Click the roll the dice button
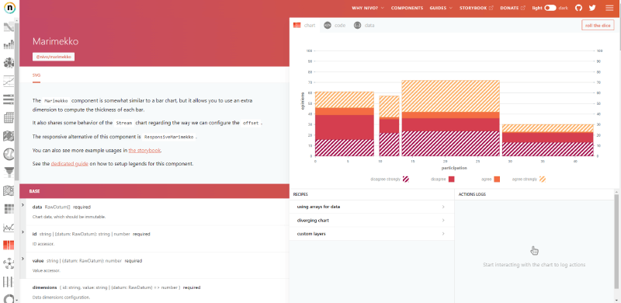The width and height of the screenshot is (621, 303). pyautogui.click(x=598, y=26)
